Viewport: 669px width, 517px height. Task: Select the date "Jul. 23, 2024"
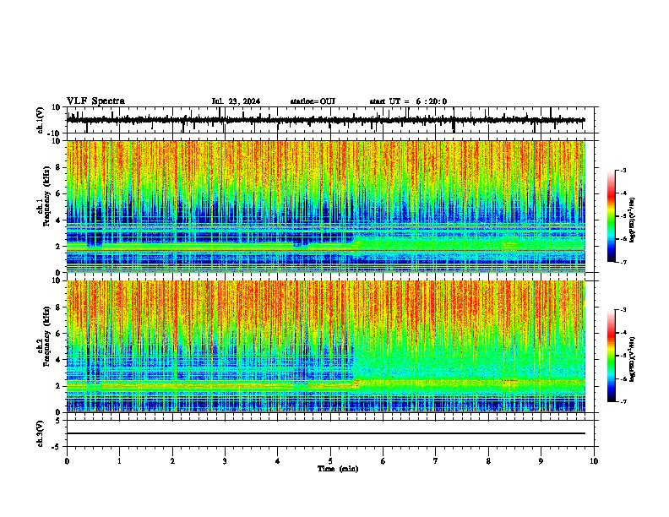click(236, 101)
